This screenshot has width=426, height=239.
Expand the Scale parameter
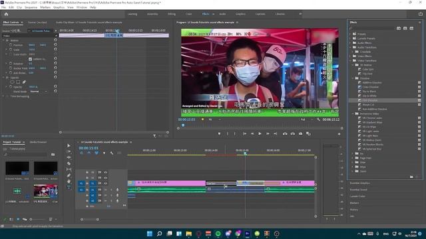(x=7, y=50)
